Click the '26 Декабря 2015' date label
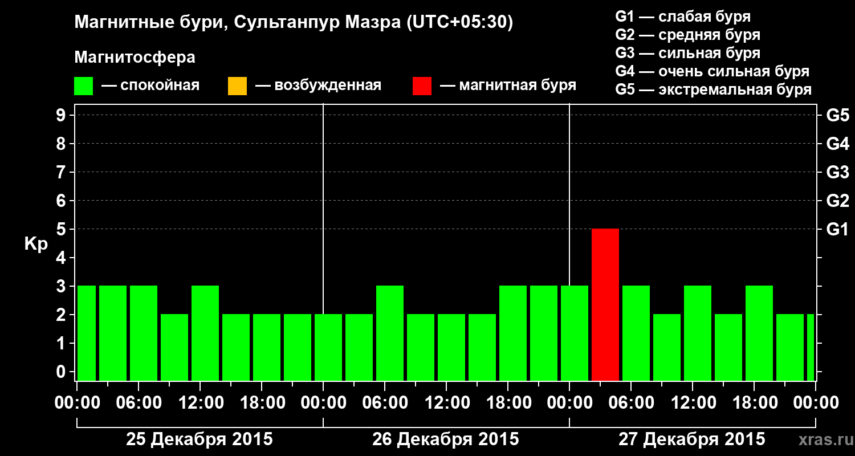 pos(446,439)
